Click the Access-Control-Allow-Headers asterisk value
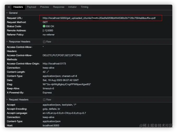This screenshot has height=132, width=177. tap(43, 47)
